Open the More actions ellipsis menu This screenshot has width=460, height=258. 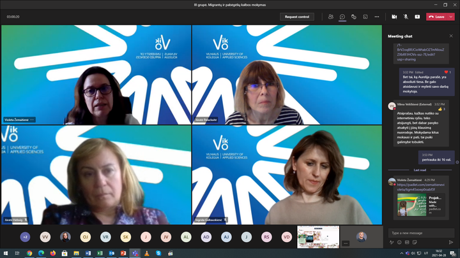377,17
